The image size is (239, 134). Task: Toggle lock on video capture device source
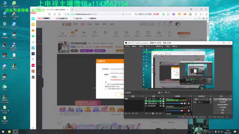pyautogui.click(x=164, y=103)
